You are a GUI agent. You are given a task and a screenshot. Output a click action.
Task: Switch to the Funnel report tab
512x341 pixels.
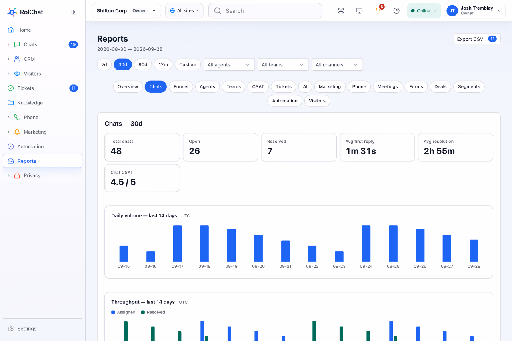click(181, 87)
